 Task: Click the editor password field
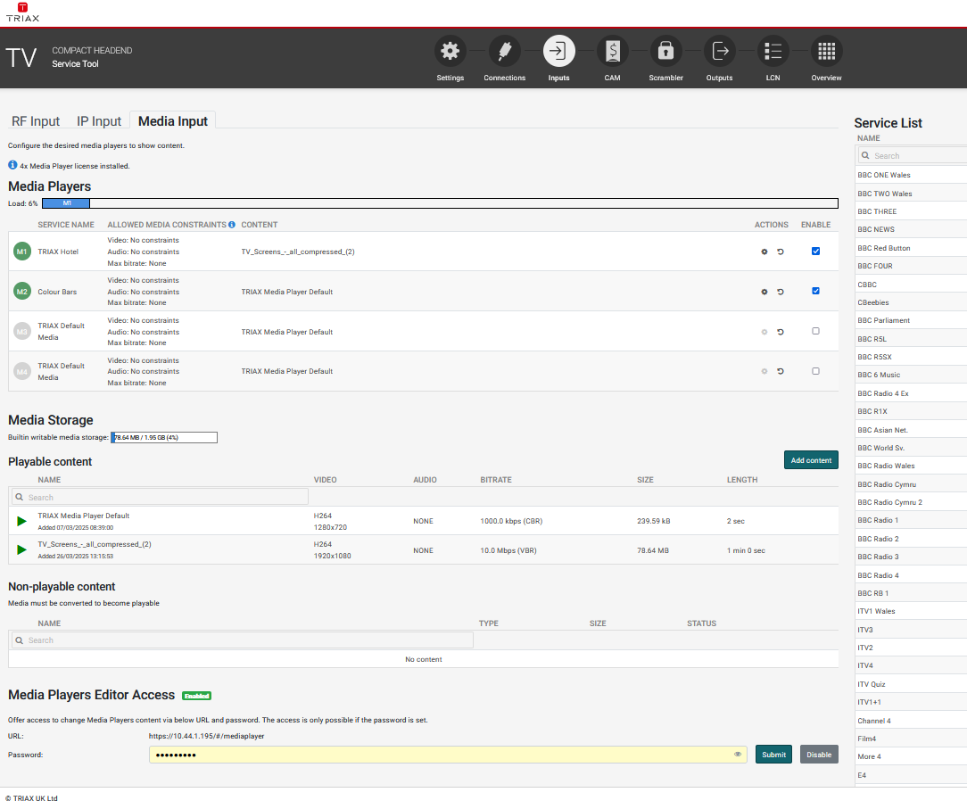(x=448, y=755)
